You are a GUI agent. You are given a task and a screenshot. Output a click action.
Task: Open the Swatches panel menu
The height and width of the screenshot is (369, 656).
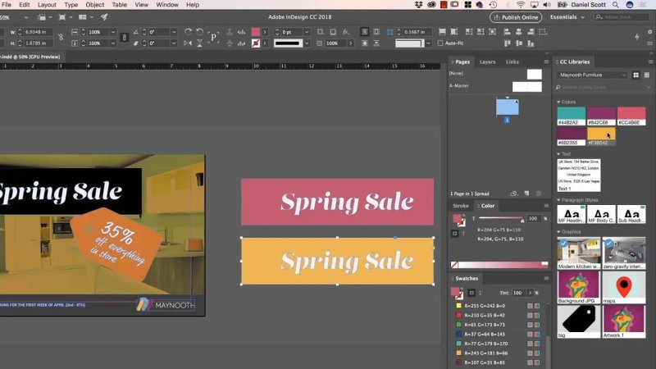point(546,278)
